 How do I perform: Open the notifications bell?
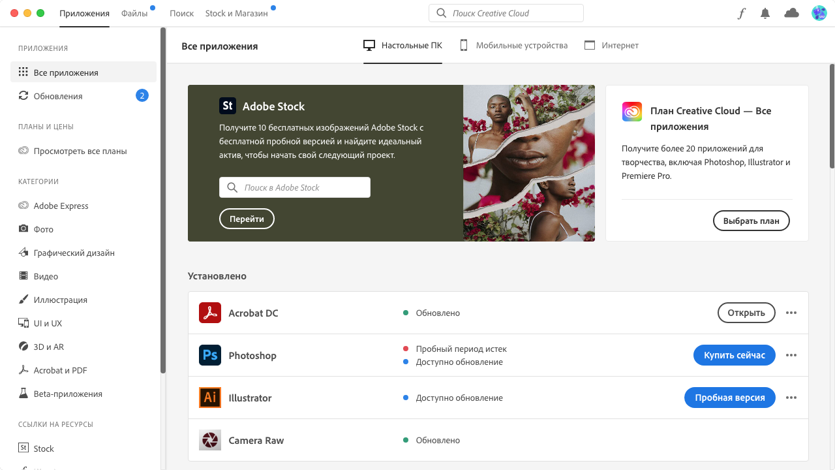tap(765, 13)
